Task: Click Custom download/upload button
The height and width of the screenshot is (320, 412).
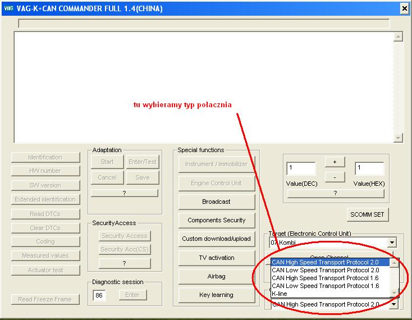Action: coord(216,239)
